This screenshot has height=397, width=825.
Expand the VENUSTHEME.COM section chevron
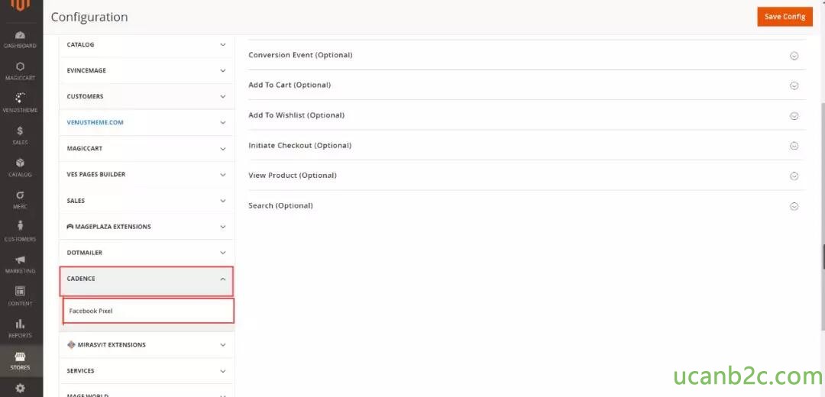[222, 122]
